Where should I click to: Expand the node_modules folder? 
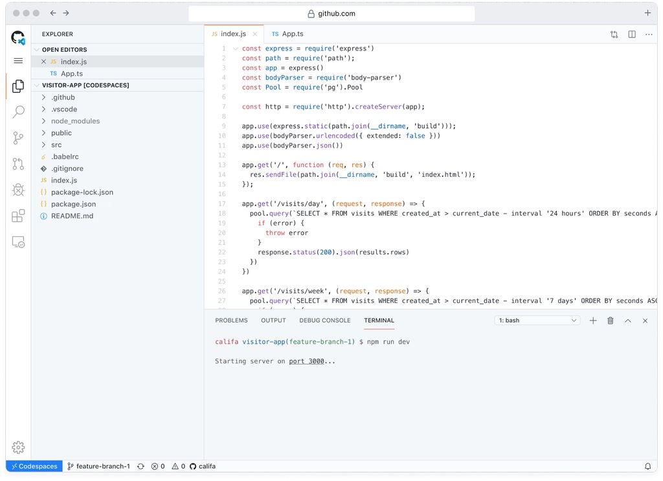43,121
